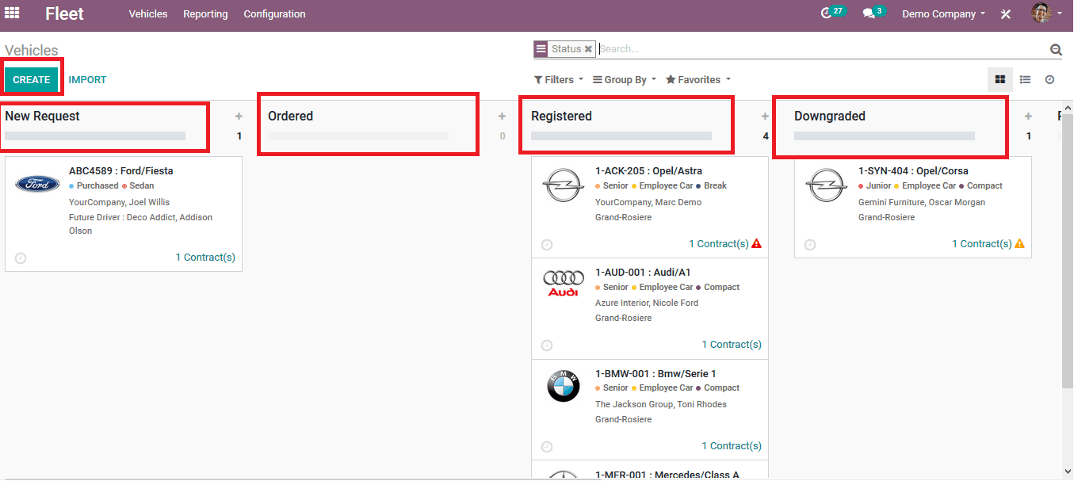Click activity clock on Opel/Corsa card
This screenshot has width=1074, height=481.
coord(810,245)
